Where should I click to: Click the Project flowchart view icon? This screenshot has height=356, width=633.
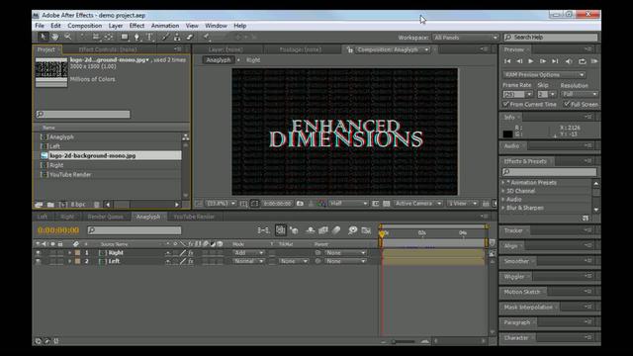tap(185, 137)
